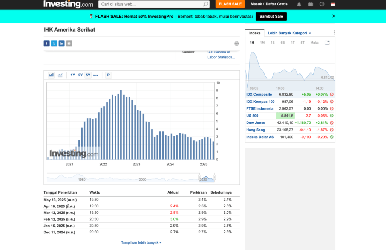Open the index widget options menu

tap(334, 33)
